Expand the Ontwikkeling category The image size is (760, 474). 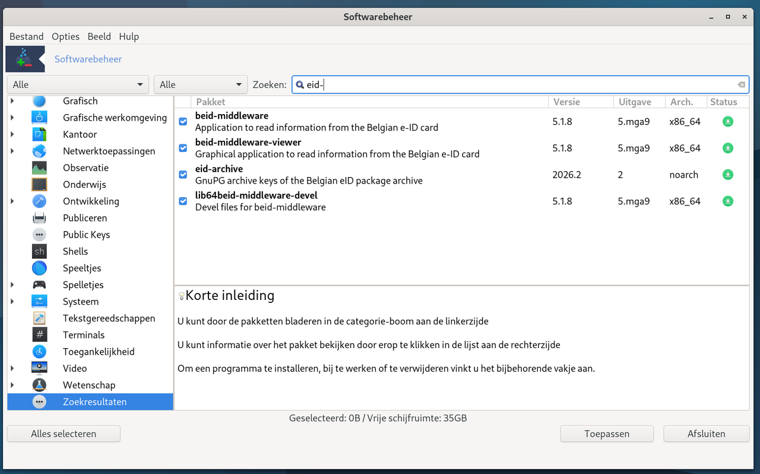[x=12, y=201]
